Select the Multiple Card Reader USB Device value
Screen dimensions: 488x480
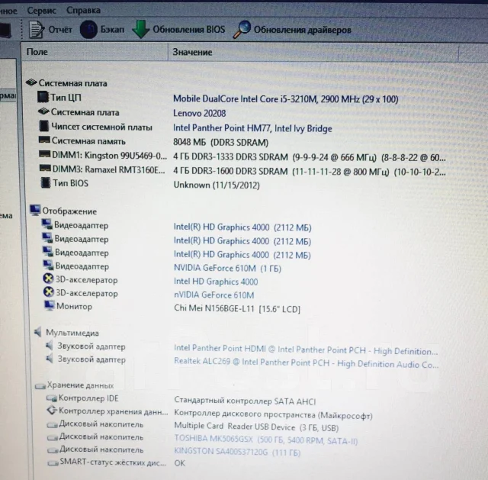[x=256, y=427]
